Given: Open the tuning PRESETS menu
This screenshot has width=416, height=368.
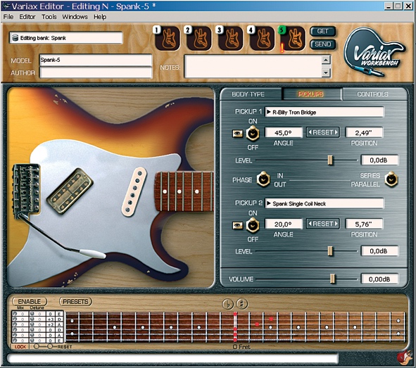Looking at the screenshot, I should pyautogui.click(x=75, y=301).
